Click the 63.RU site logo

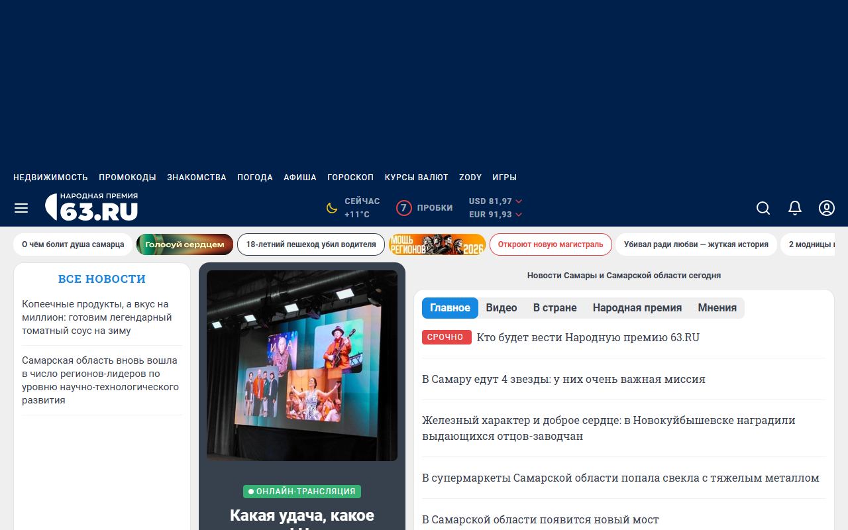point(91,207)
